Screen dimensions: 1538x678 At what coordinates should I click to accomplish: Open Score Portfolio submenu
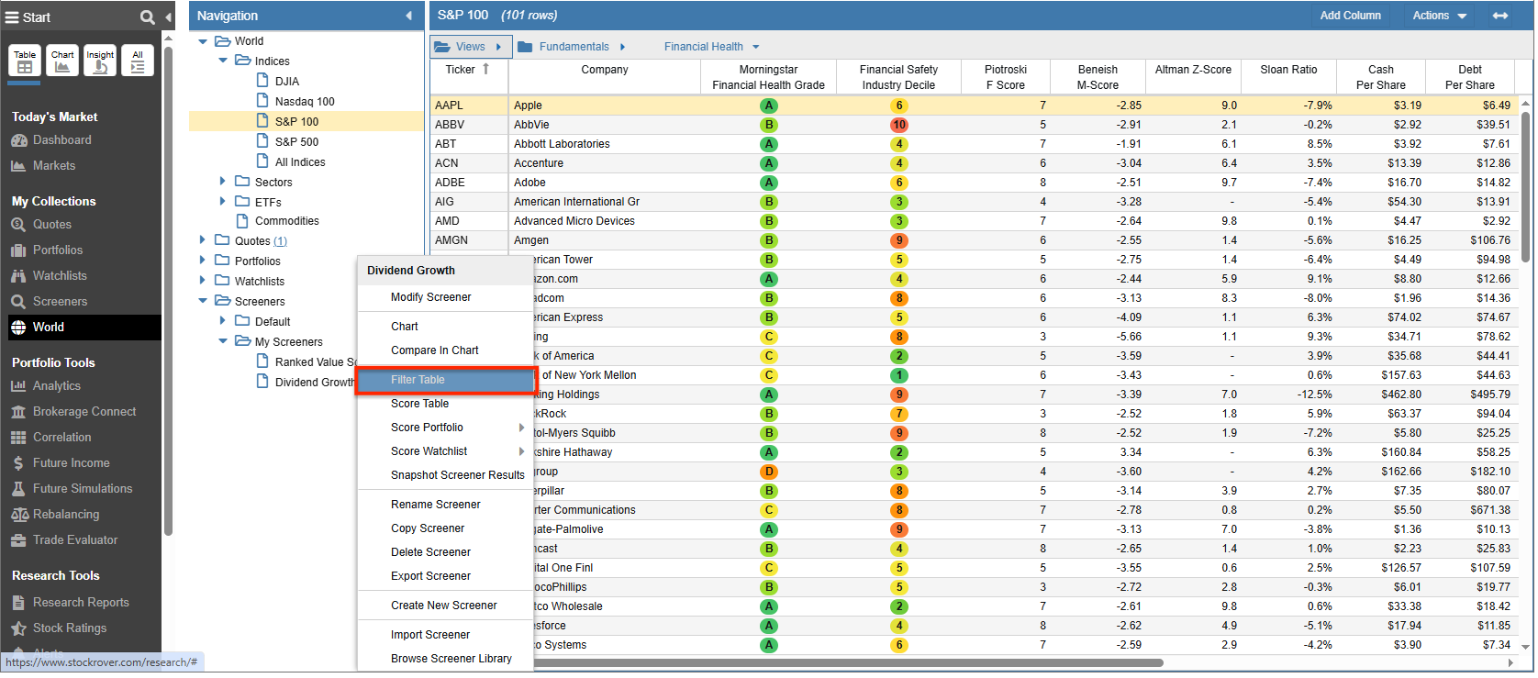click(445, 428)
